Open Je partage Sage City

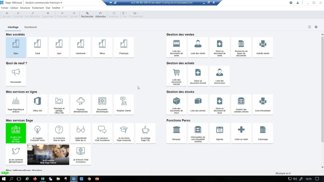[145, 133]
